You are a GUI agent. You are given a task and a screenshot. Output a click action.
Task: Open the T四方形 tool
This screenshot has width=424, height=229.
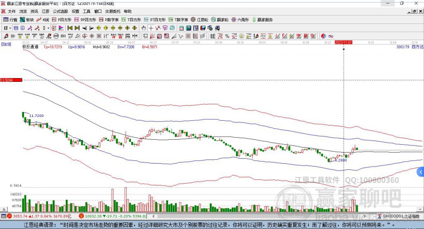(131, 20)
